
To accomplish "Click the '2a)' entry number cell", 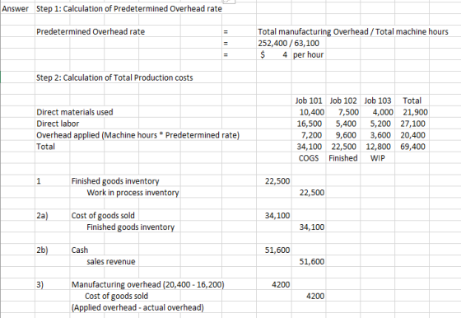I will (x=42, y=216).
